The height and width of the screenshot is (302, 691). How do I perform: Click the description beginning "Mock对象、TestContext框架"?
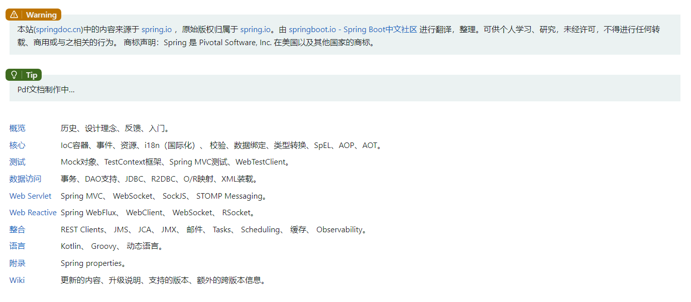pyautogui.click(x=175, y=162)
